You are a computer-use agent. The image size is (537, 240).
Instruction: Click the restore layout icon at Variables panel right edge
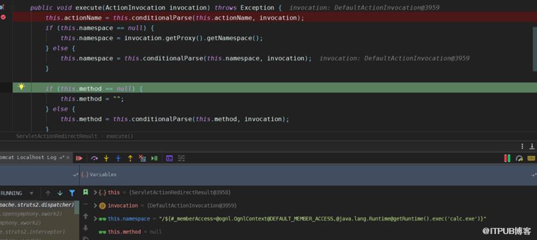pos(533,175)
